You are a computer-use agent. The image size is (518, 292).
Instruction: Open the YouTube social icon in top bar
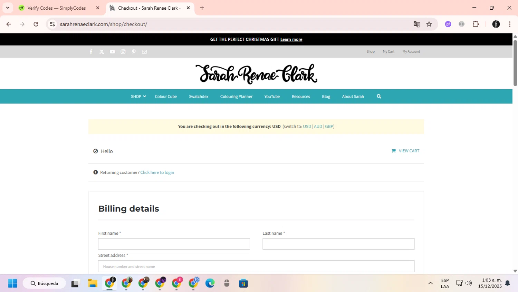point(112,52)
